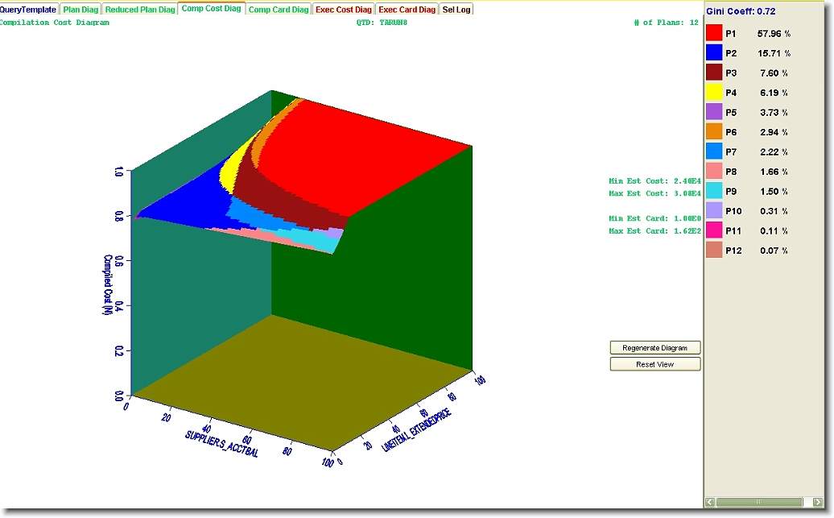
Task: Click the blue P2 plan swatch
Action: (714, 53)
